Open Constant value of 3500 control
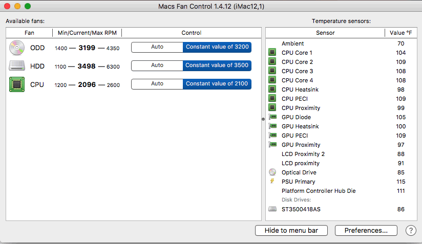Screen dimensions: 422x244 [x=217, y=65]
